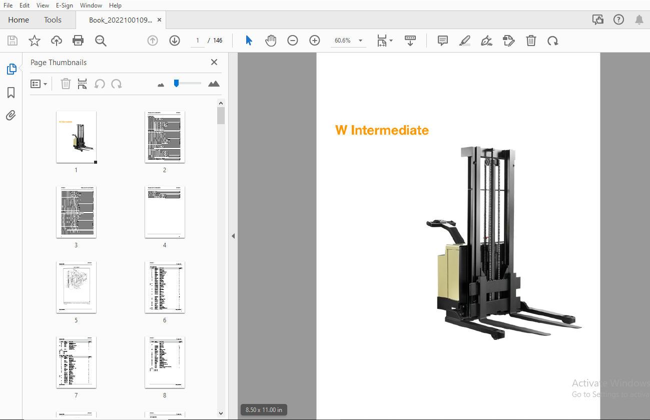Screen dimensions: 650x420
Task: Upload file to cloud icon
Action: [57, 41]
